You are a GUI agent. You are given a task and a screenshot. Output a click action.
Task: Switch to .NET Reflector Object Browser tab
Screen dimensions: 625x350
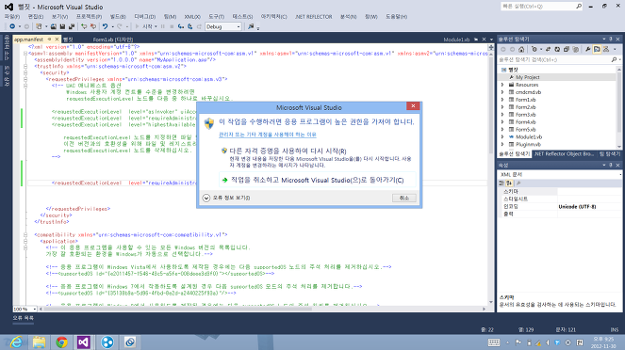click(564, 154)
